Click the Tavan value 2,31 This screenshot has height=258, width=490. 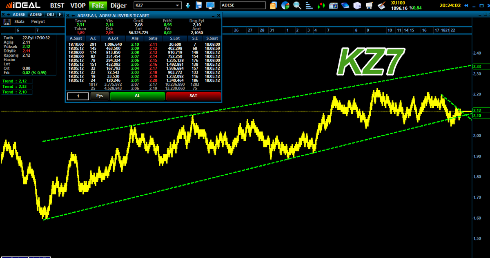pos(81,24)
